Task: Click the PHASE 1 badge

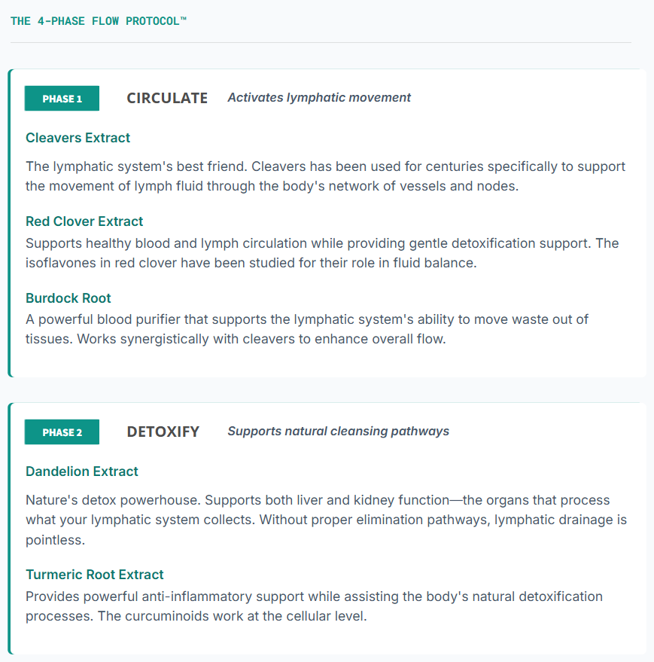Action: click(x=62, y=99)
